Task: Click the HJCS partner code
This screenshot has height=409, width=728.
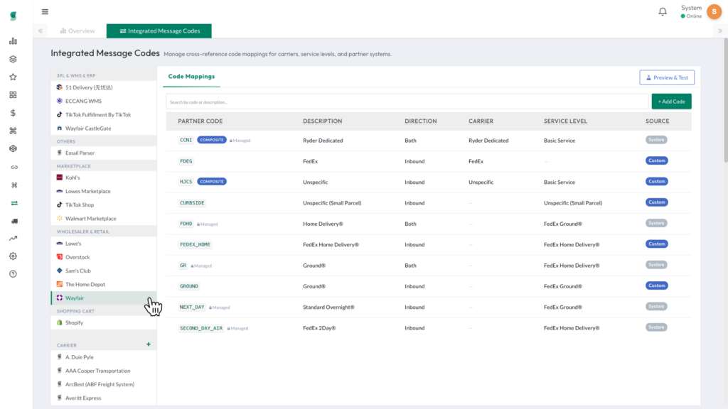Action: tap(186, 182)
